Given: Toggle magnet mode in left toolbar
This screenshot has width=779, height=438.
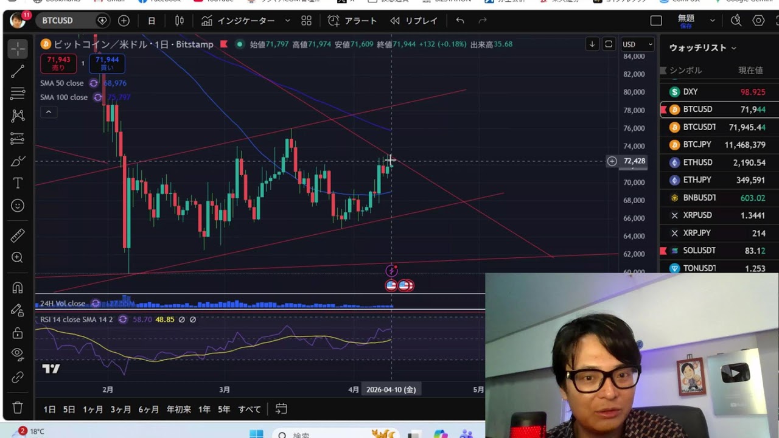Looking at the screenshot, I should point(18,288).
